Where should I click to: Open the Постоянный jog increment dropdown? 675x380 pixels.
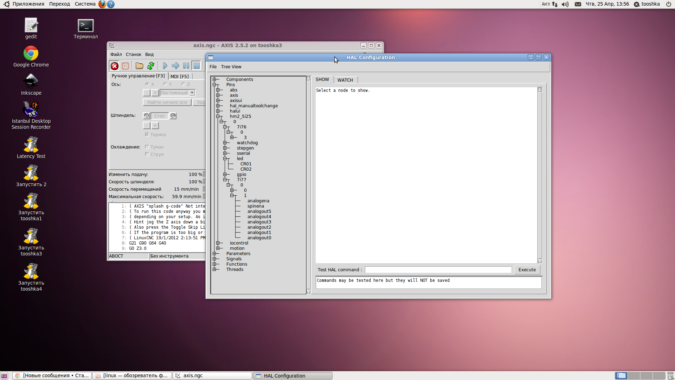(192, 93)
